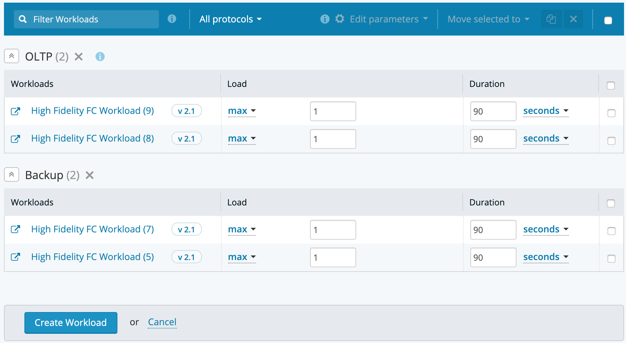Open max load dropdown for Workload (8)
Screen dimensions: 626x343
[x=242, y=139]
